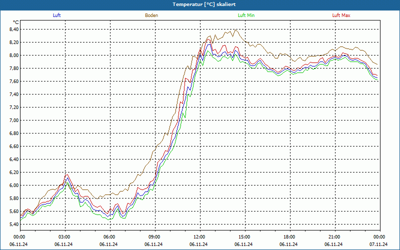Click the 5,40 y-axis value
Viewport: 400px width, 250px height.
click(14, 224)
